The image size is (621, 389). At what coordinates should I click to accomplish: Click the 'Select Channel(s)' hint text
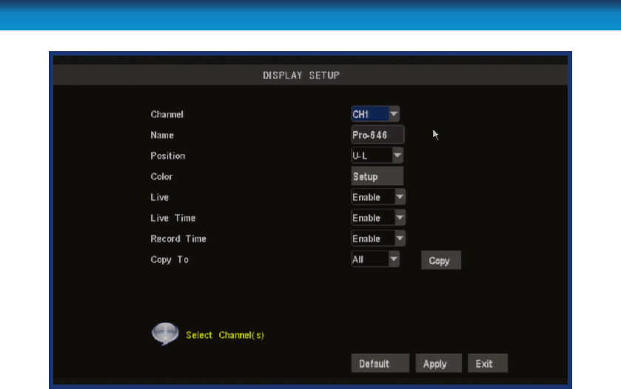coord(225,335)
